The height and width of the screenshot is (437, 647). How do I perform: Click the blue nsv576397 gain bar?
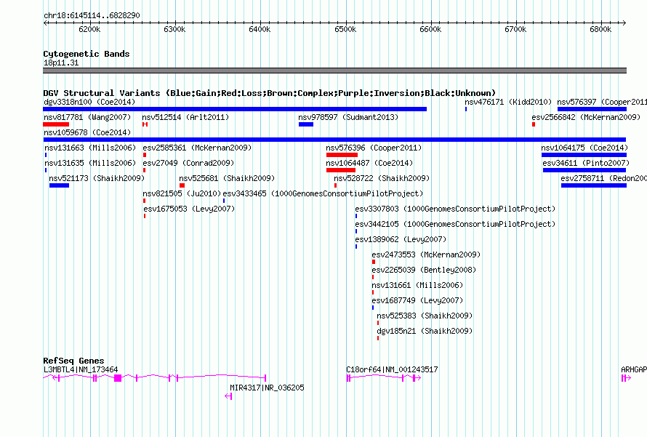[592, 109]
